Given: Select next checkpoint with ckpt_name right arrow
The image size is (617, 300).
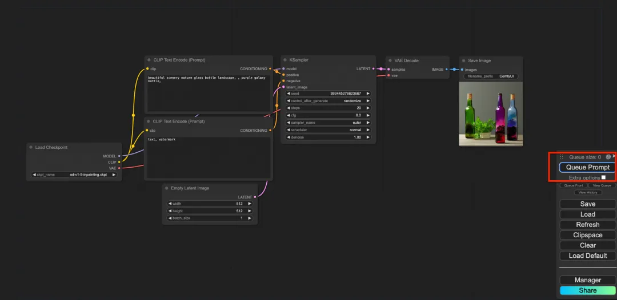Looking at the screenshot, I should (x=114, y=175).
